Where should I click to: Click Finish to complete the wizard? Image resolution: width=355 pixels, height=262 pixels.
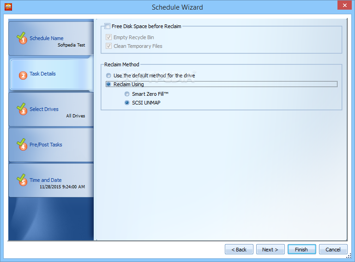point(301,250)
